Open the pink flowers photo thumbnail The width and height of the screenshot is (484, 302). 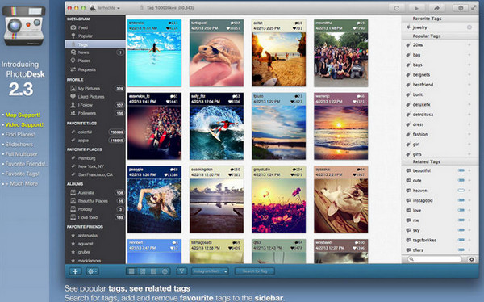click(x=279, y=206)
